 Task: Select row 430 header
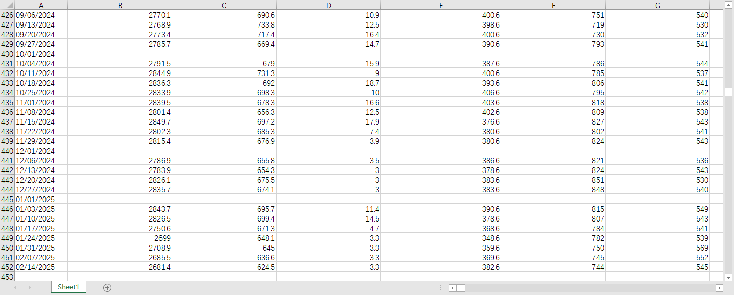point(8,54)
